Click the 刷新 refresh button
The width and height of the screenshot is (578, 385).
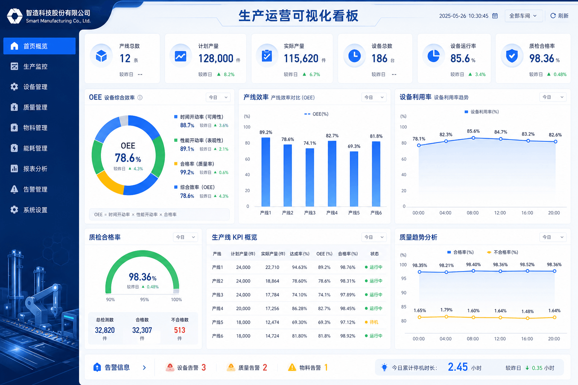tap(560, 16)
